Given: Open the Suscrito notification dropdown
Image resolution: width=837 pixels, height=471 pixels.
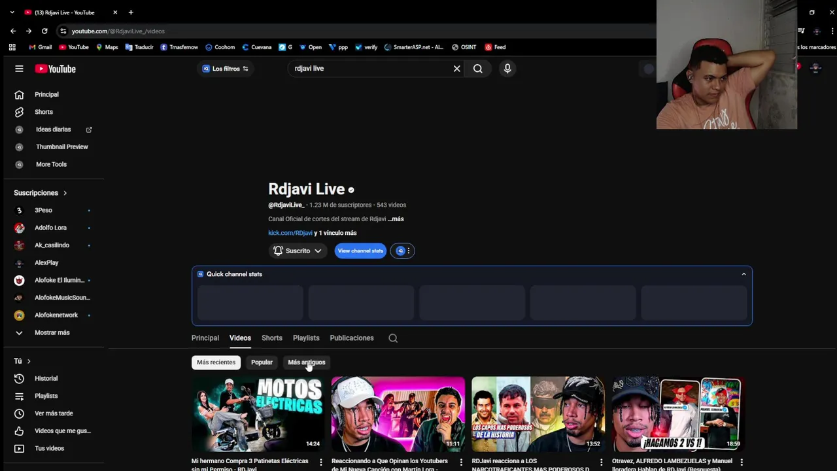Looking at the screenshot, I should [298, 251].
